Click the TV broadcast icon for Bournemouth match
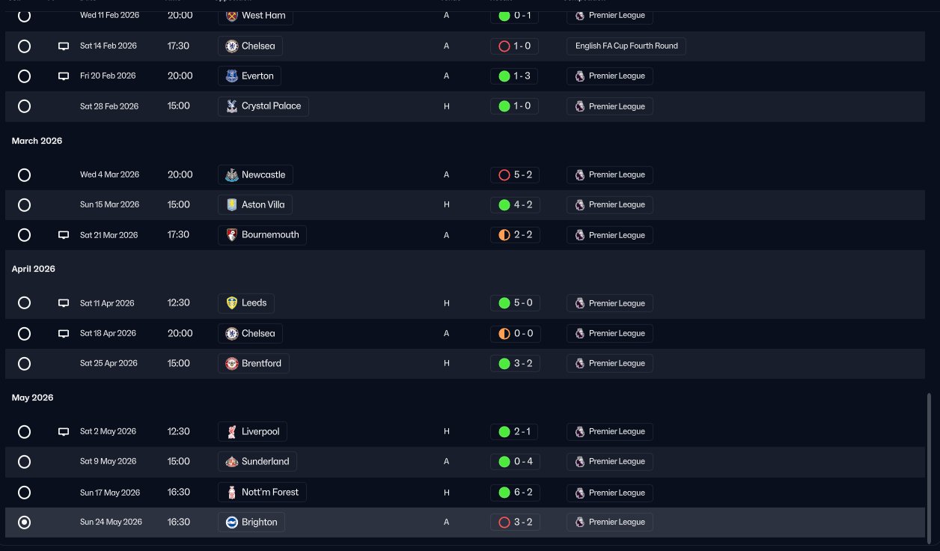This screenshot has width=940, height=551. pyautogui.click(x=64, y=235)
